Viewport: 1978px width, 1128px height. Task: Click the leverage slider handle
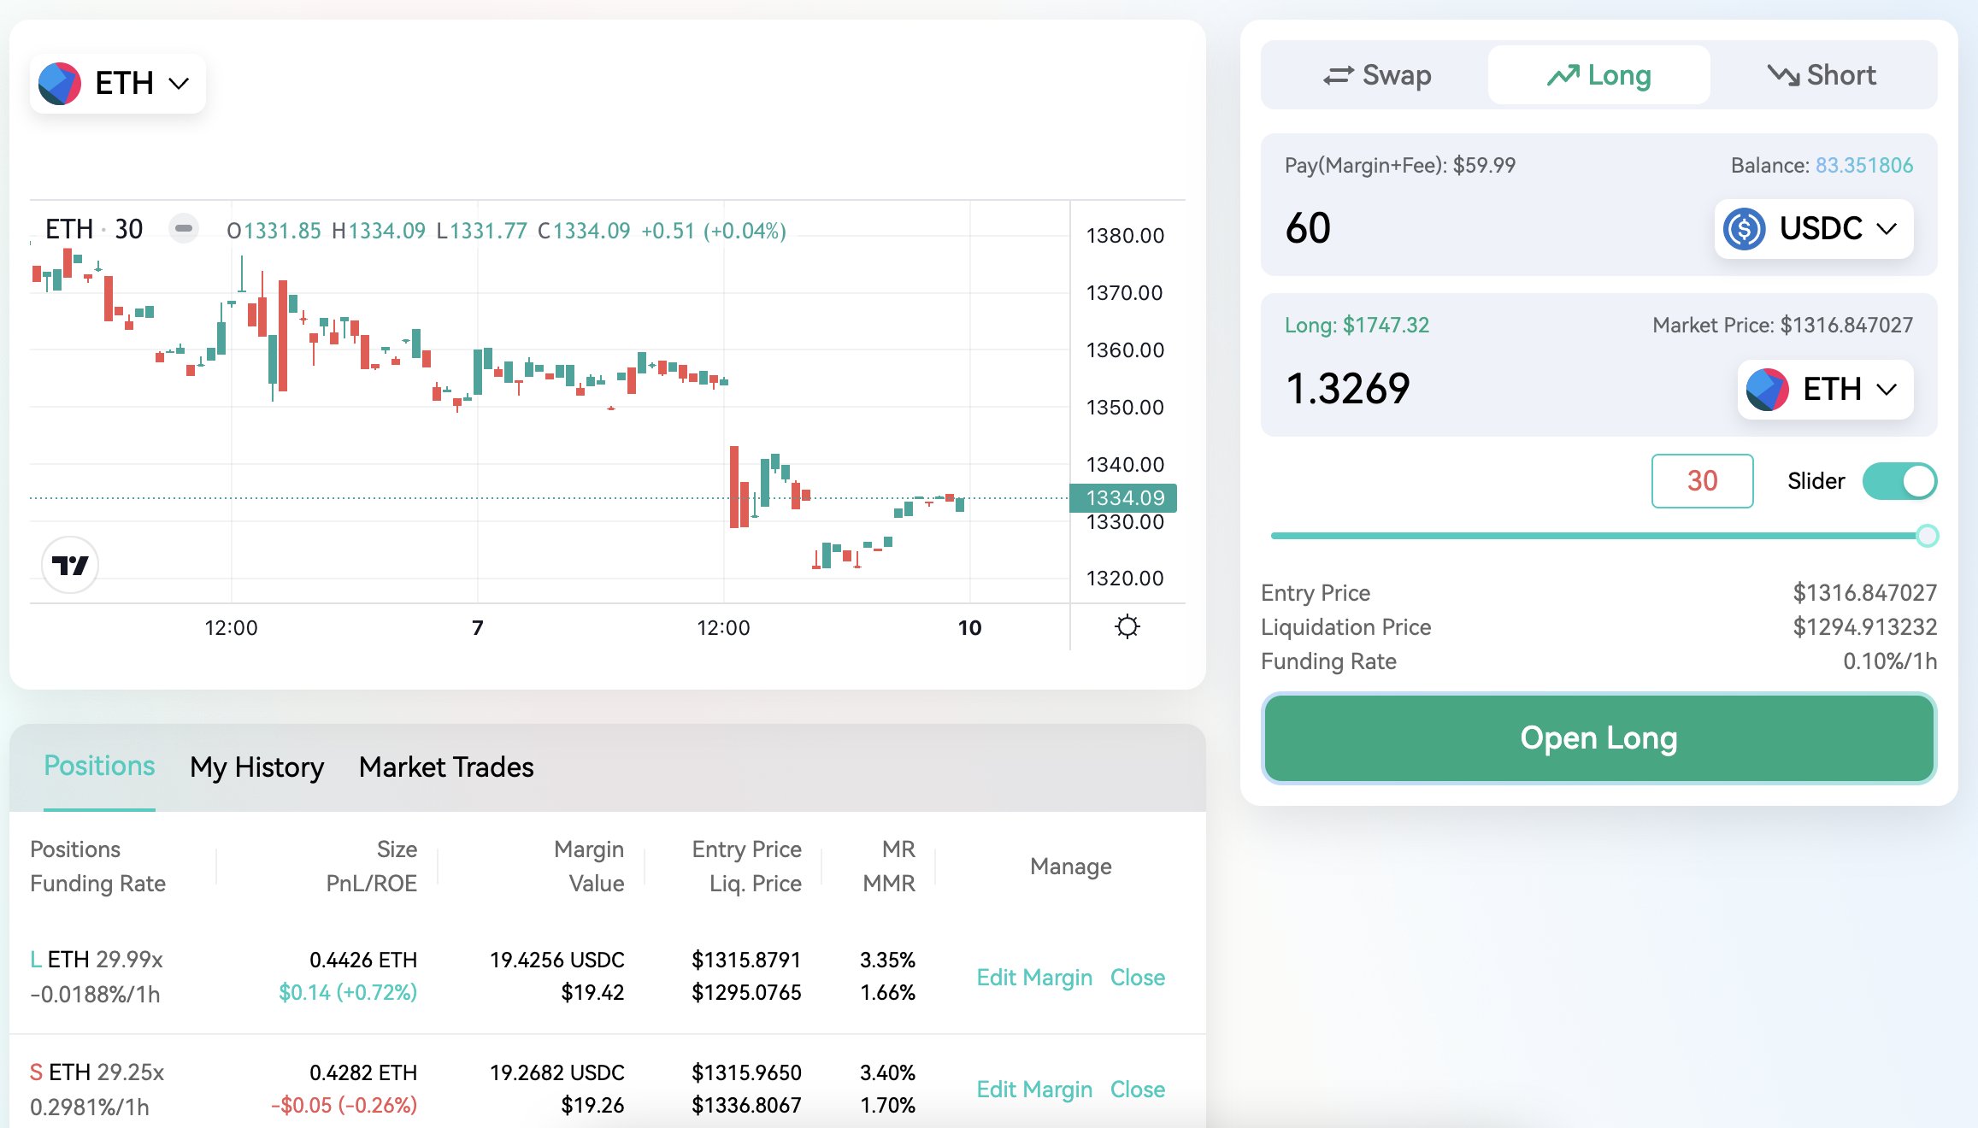point(1927,536)
